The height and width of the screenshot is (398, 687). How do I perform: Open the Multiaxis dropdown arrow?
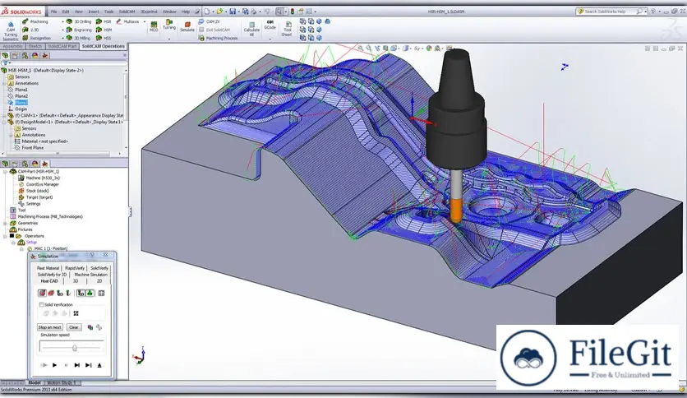144,21
